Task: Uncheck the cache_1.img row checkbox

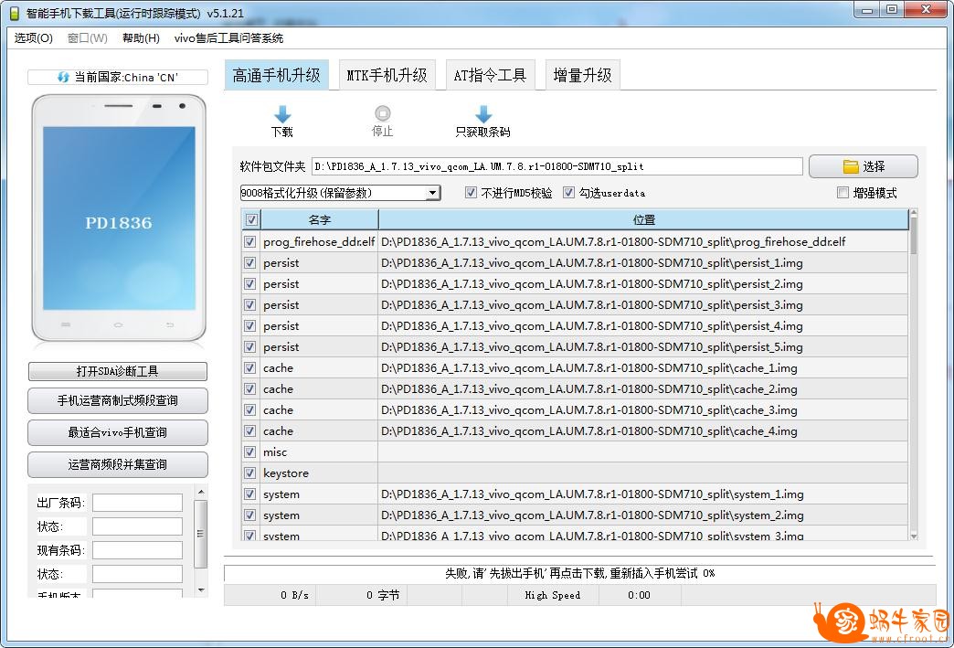Action: click(x=249, y=368)
